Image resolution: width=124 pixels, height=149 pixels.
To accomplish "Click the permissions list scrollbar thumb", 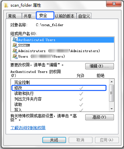I will coord(112,93).
